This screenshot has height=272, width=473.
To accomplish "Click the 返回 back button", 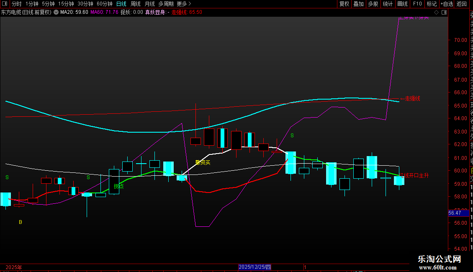I will point(462,4).
